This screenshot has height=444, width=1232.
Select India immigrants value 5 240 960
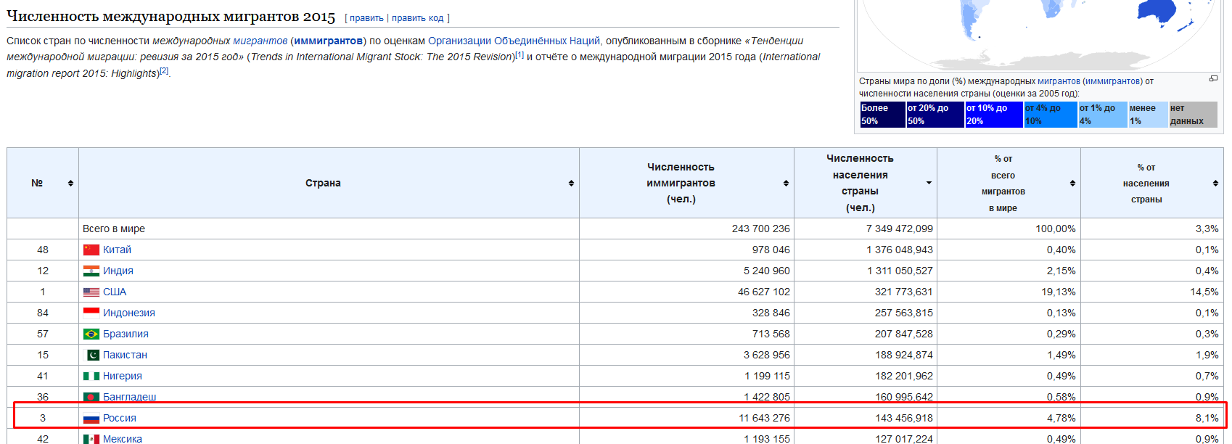(767, 271)
